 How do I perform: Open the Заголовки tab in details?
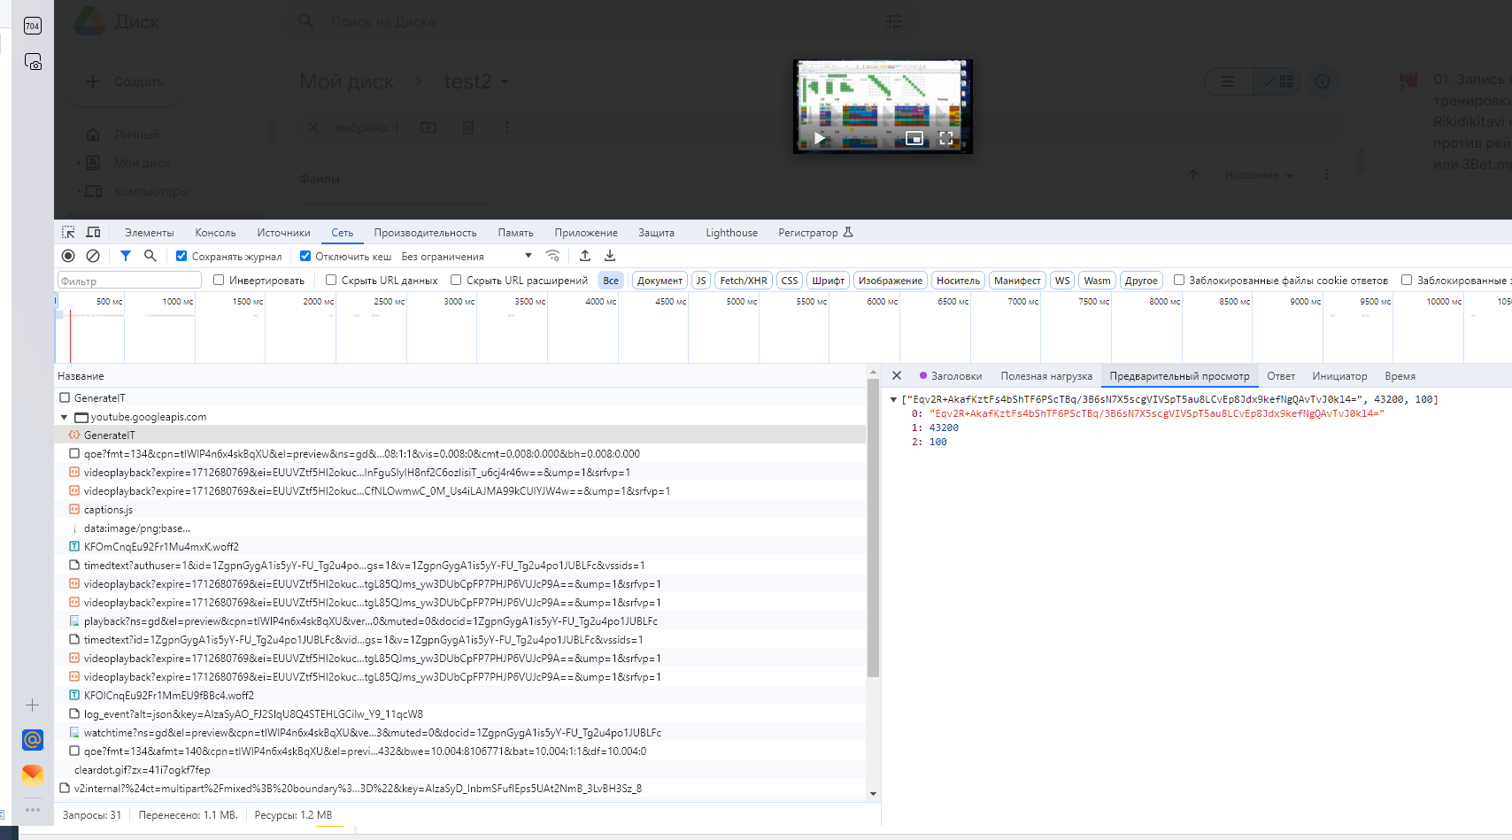coord(956,376)
